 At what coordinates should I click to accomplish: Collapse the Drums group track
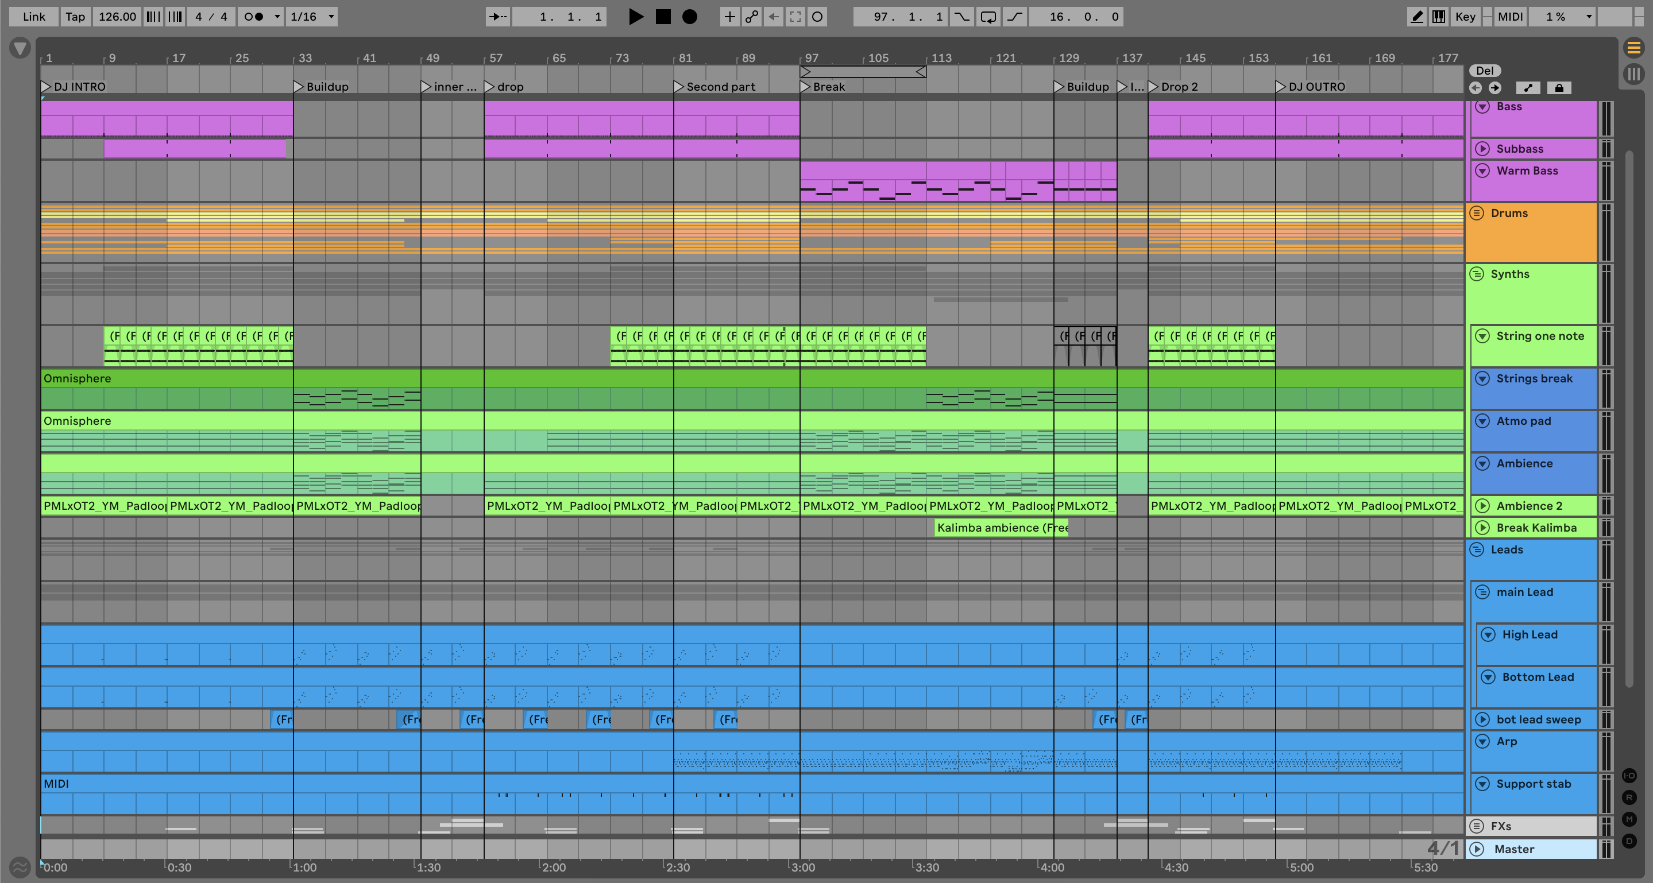pos(1477,213)
